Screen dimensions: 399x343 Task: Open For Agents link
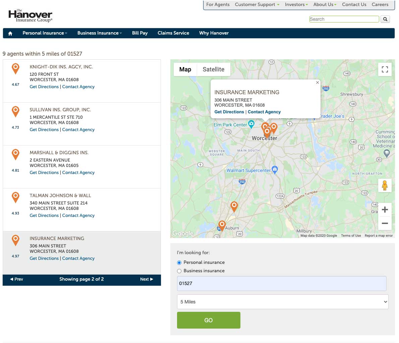[218, 5]
